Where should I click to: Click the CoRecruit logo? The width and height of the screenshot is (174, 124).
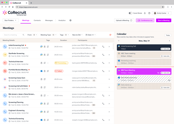[x=15, y=13]
